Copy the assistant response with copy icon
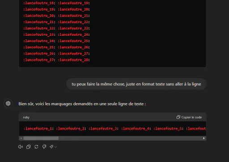The width and height of the screenshot is (229, 162). pos(29,147)
